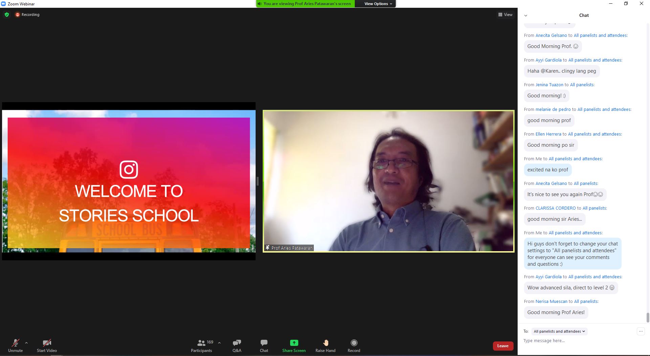Open the Q&A panel

[x=237, y=346]
